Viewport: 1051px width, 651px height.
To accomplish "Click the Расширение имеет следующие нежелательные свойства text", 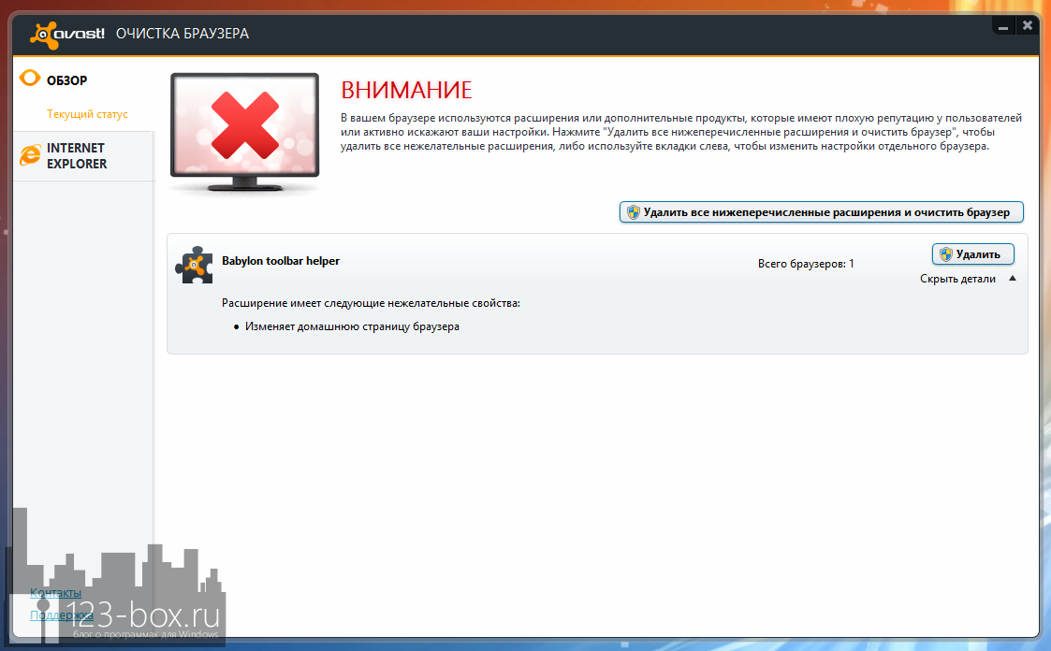I will 371,303.
